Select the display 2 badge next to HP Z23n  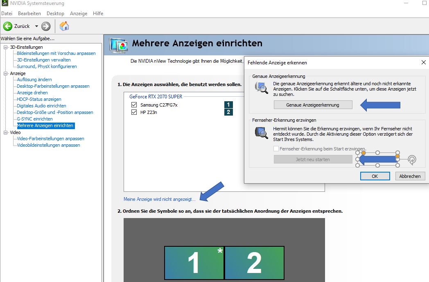[228, 112]
